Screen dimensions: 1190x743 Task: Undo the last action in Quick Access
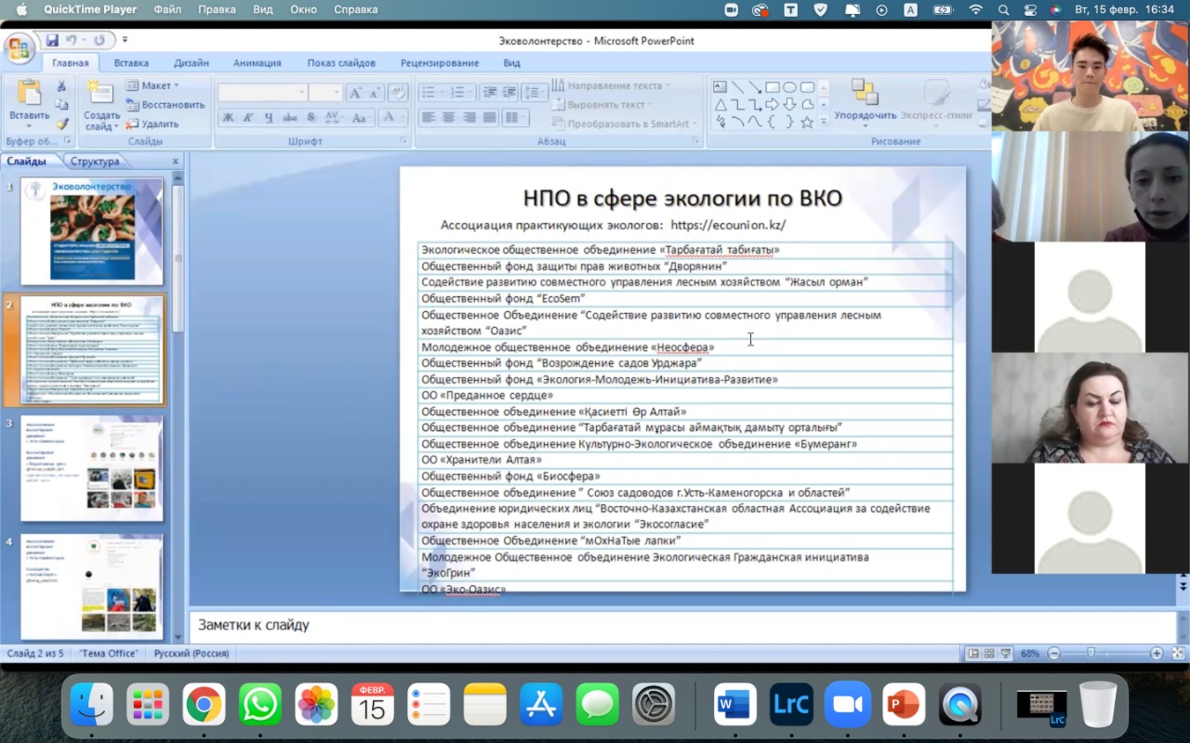[71, 40]
